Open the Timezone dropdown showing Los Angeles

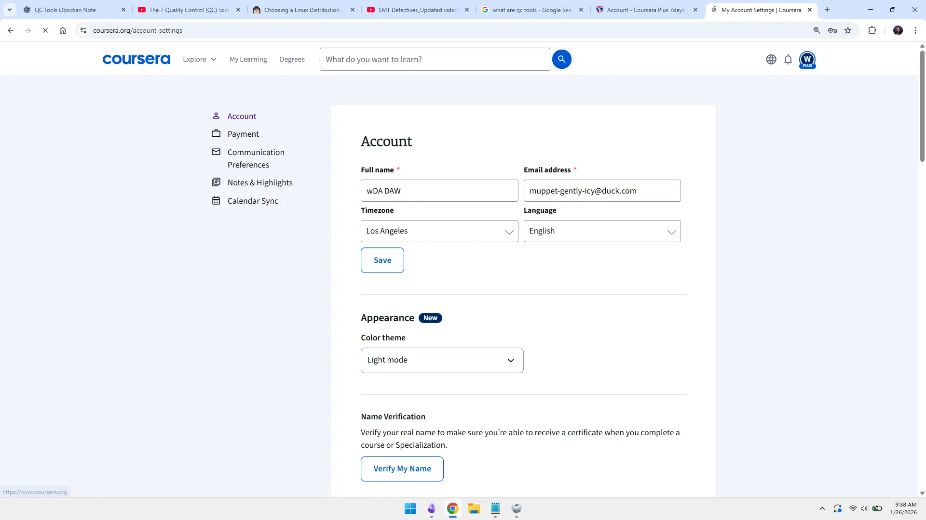[x=439, y=231]
